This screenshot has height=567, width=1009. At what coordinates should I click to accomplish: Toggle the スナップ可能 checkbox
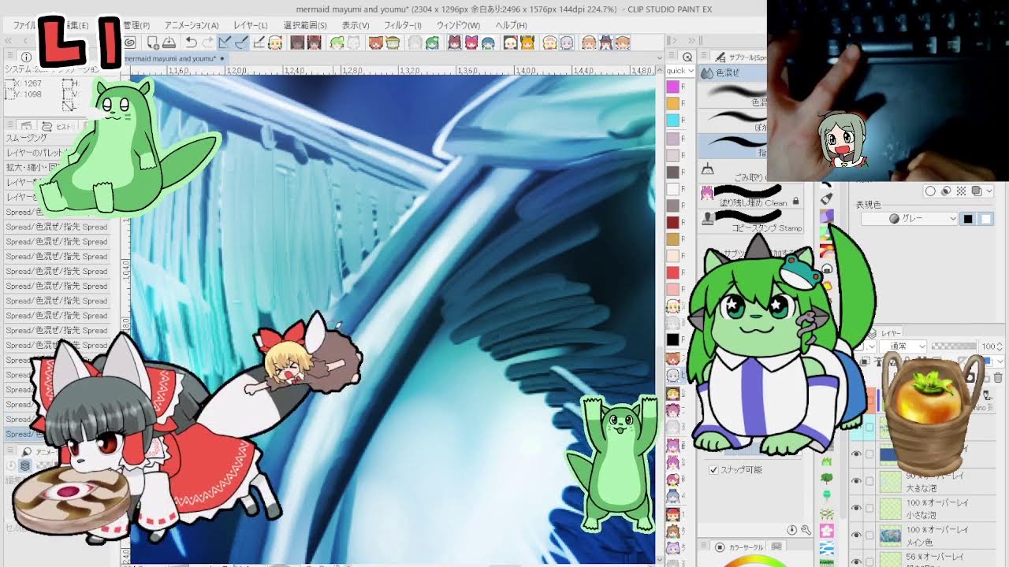pos(713,469)
